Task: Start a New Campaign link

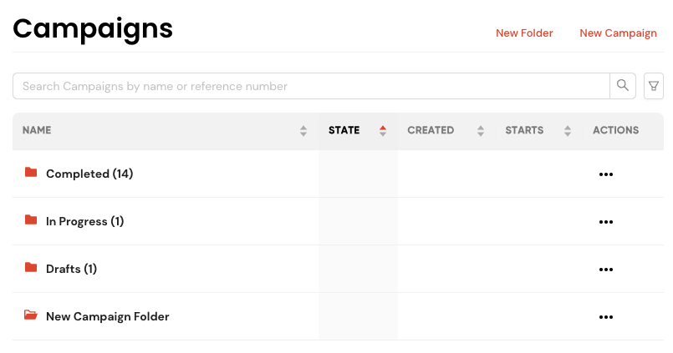Action: point(618,33)
